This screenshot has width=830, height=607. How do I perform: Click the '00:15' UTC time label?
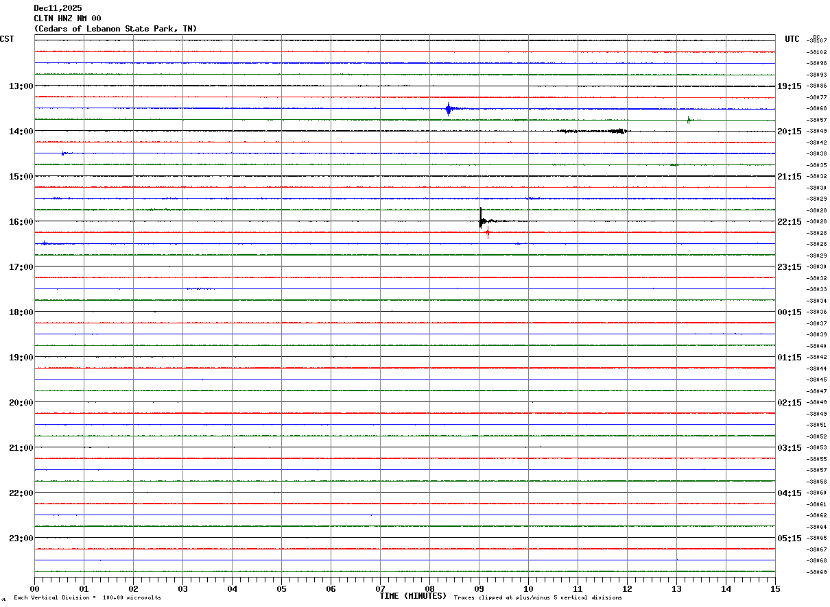click(790, 312)
